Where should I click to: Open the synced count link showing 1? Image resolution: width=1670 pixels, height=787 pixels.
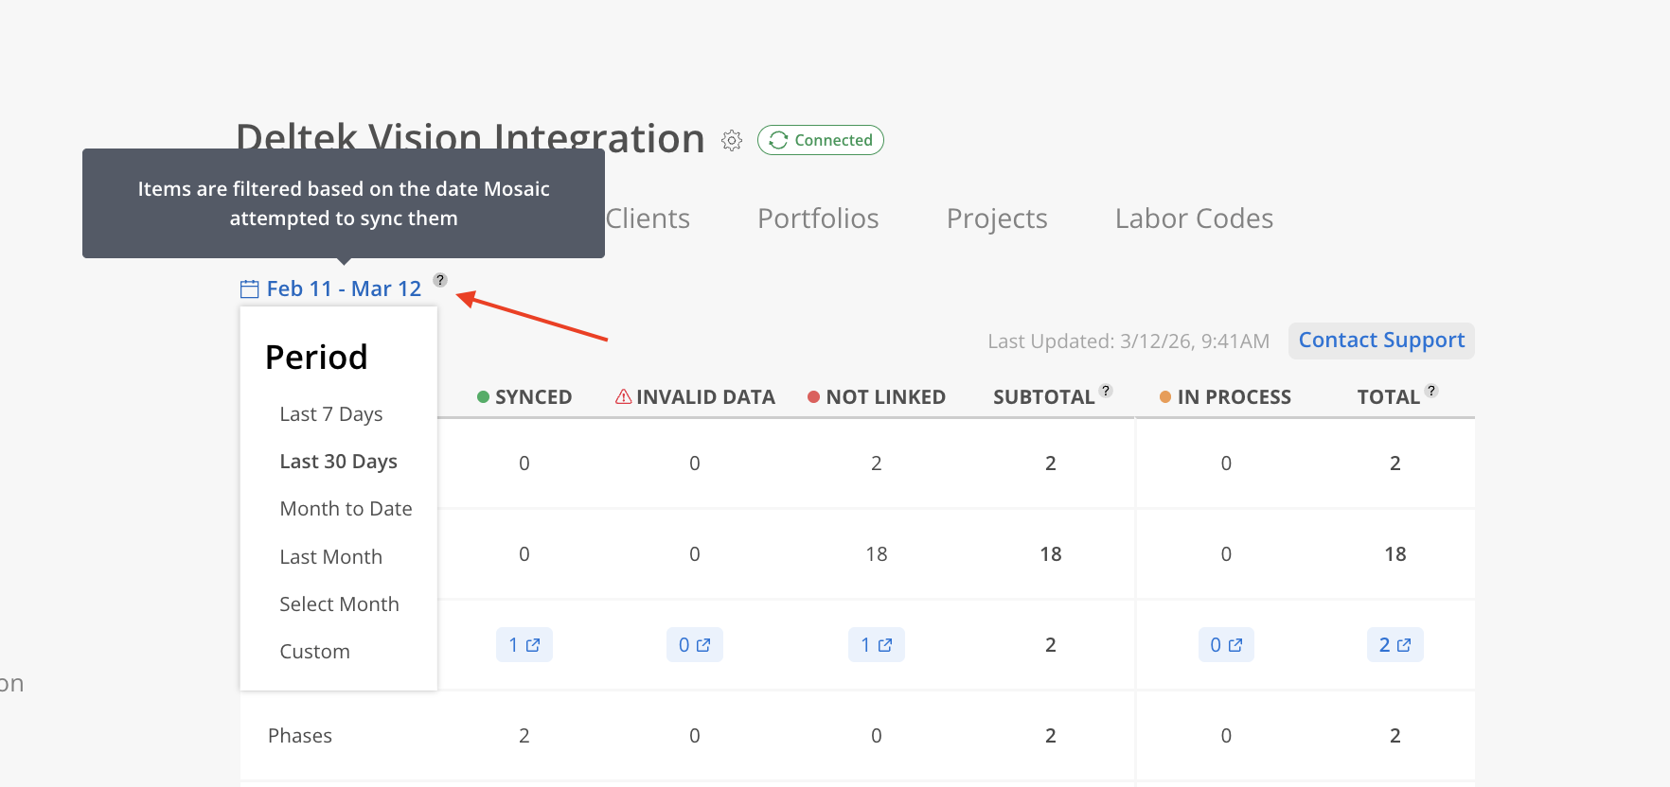point(524,645)
